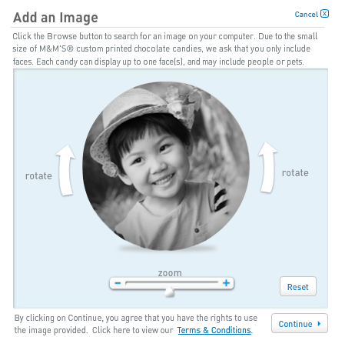
Task: Click zoom slider track right of handle
Action: pyautogui.click(x=196, y=283)
